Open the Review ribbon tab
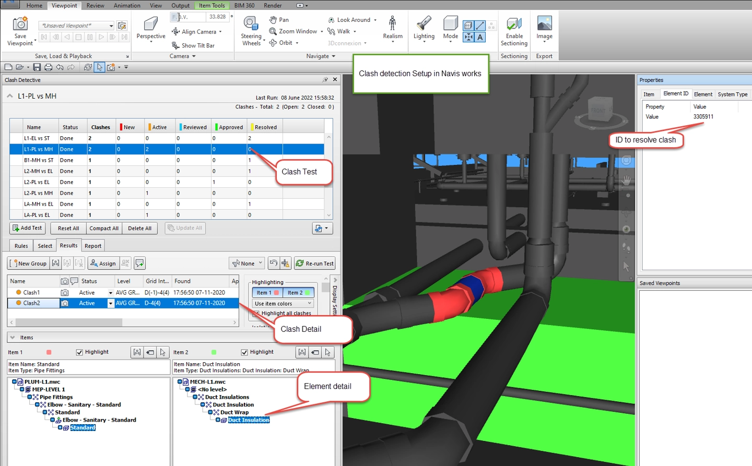The height and width of the screenshot is (466, 752). coord(95,6)
